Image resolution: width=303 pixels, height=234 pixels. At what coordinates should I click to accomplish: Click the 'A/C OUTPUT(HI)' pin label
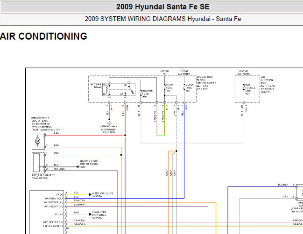[x=53, y=202]
